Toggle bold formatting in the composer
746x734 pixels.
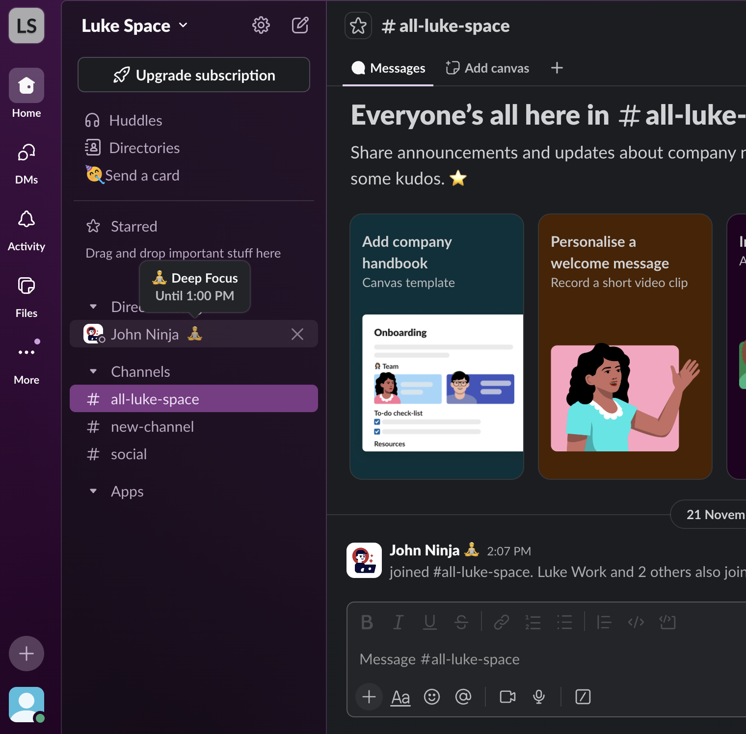tap(367, 622)
